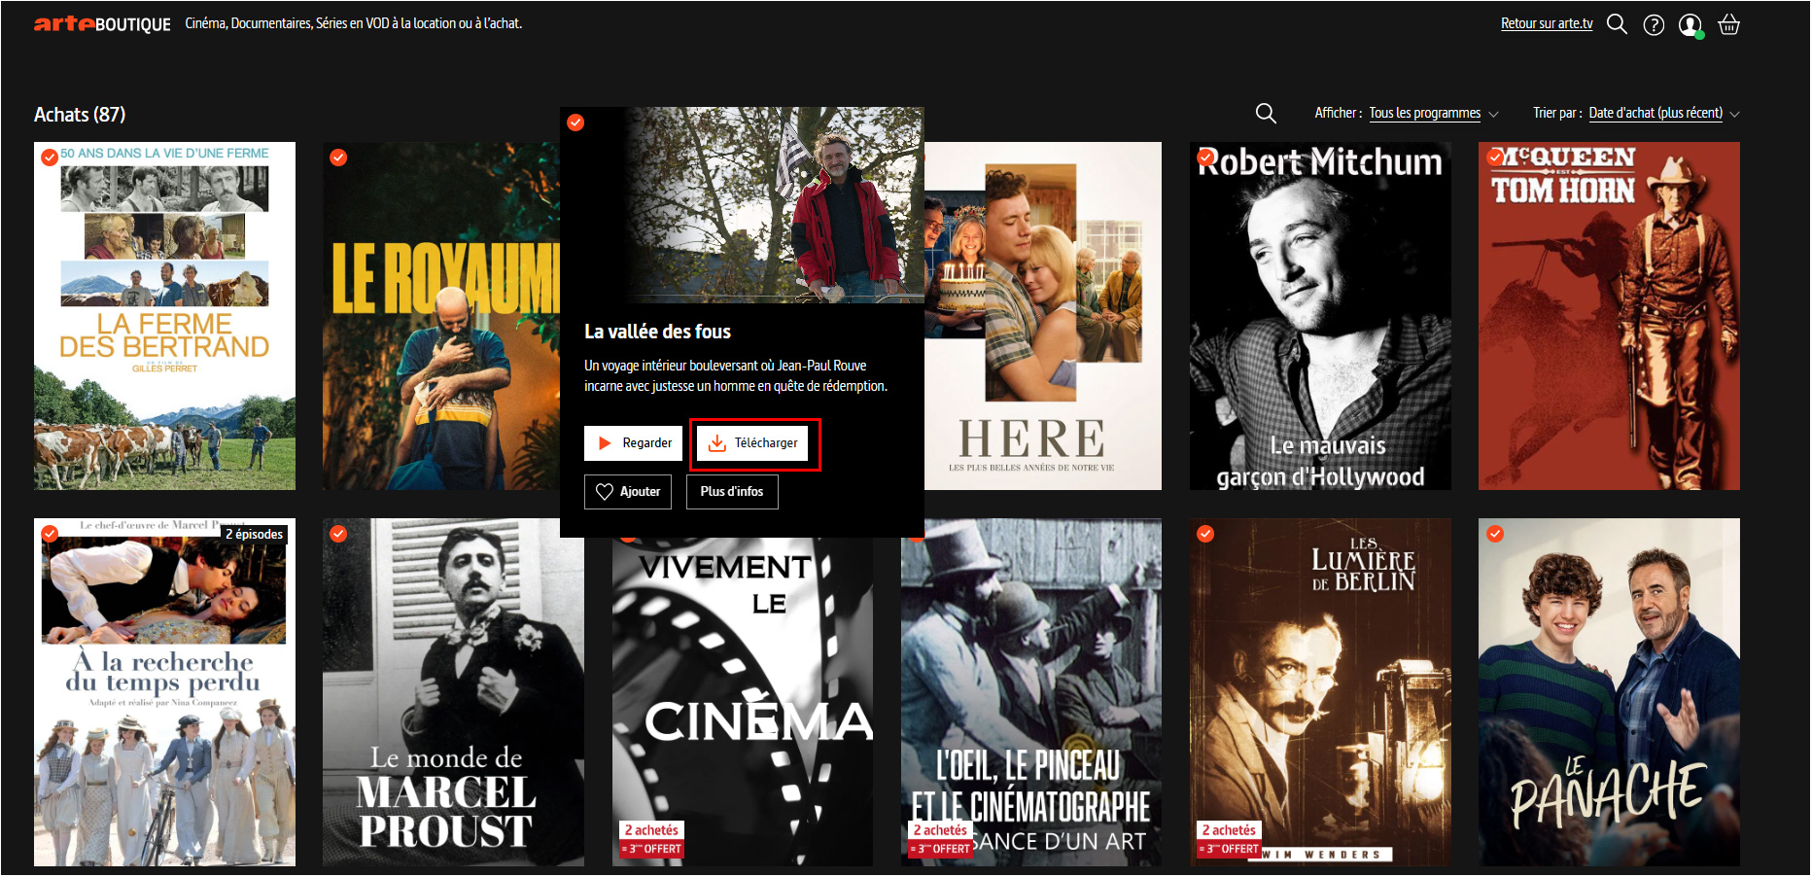Click the Regarder play button
The image size is (1812, 877).
[633, 443]
